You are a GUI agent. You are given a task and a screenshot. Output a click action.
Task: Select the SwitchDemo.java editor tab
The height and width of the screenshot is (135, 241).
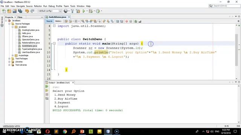pyautogui.click(x=57, y=17)
